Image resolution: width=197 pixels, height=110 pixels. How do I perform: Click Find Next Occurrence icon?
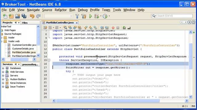click(75, 28)
